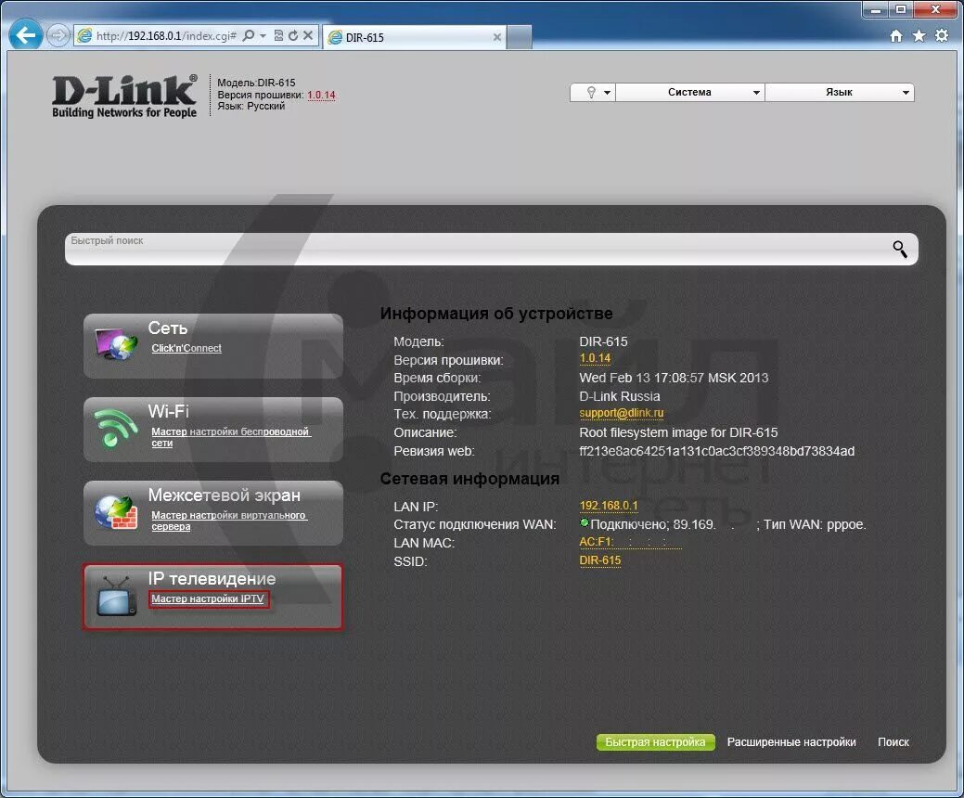This screenshot has width=964, height=798.
Task: Go to browser home page icon
Action: (x=896, y=35)
